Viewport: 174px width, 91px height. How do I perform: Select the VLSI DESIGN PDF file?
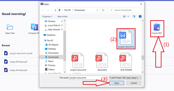pos(126,62)
